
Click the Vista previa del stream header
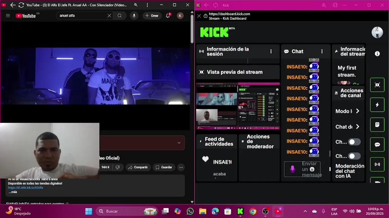point(238,72)
